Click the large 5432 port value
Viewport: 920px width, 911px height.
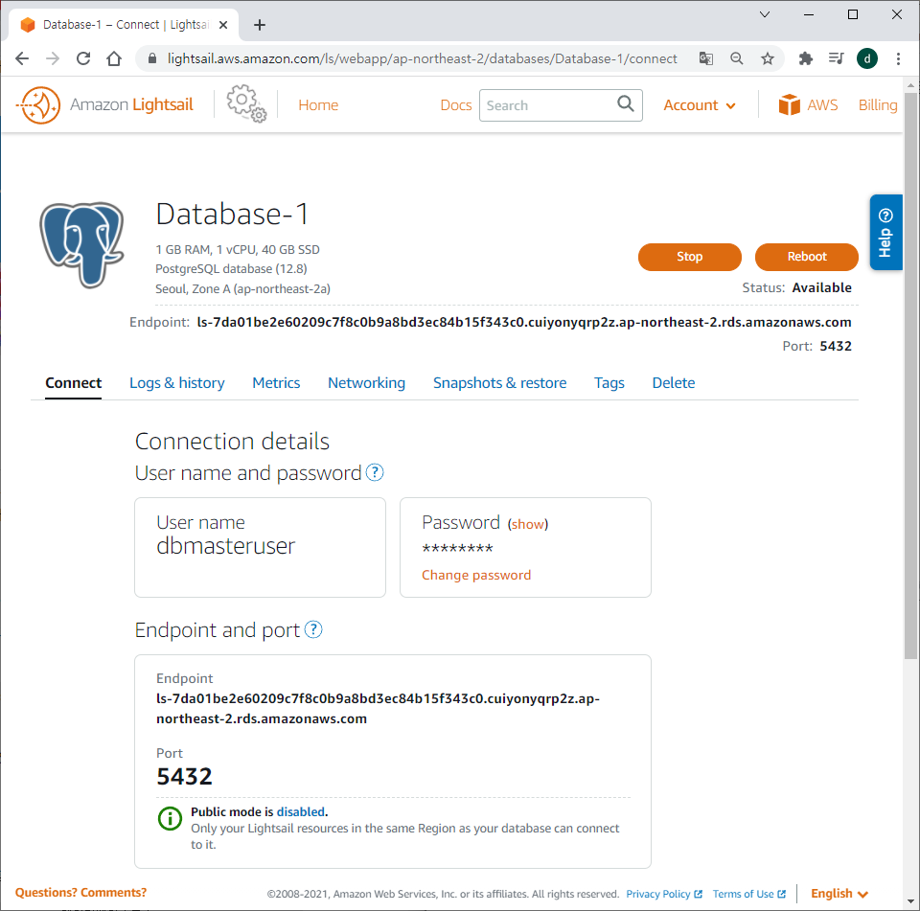(x=184, y=776)
